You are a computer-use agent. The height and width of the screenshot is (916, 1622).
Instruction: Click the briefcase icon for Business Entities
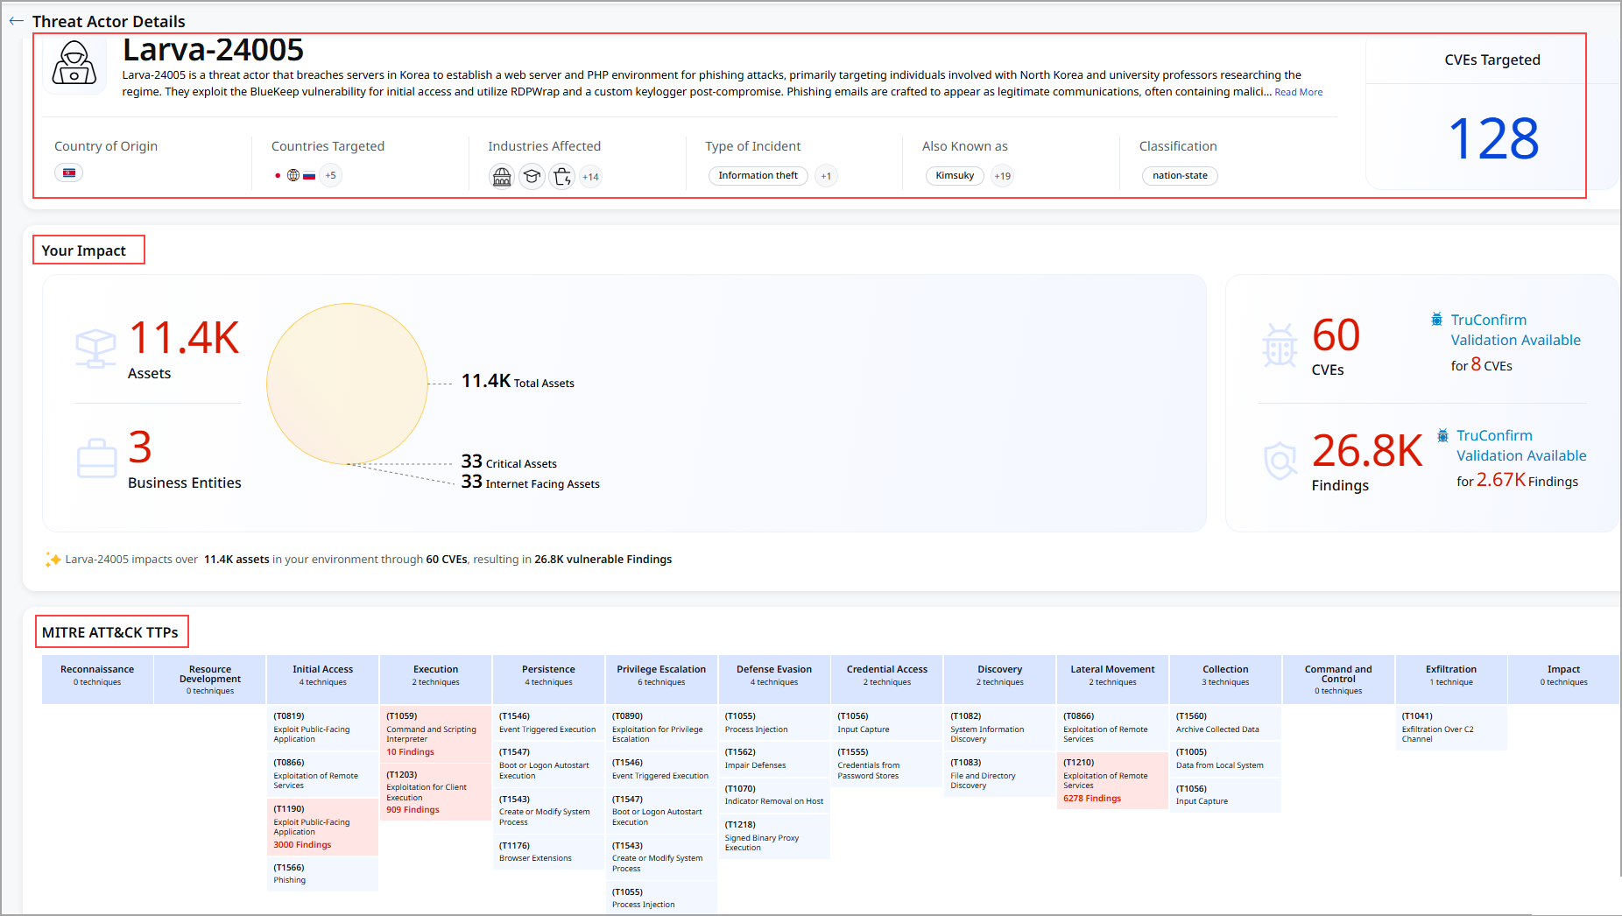96,456
